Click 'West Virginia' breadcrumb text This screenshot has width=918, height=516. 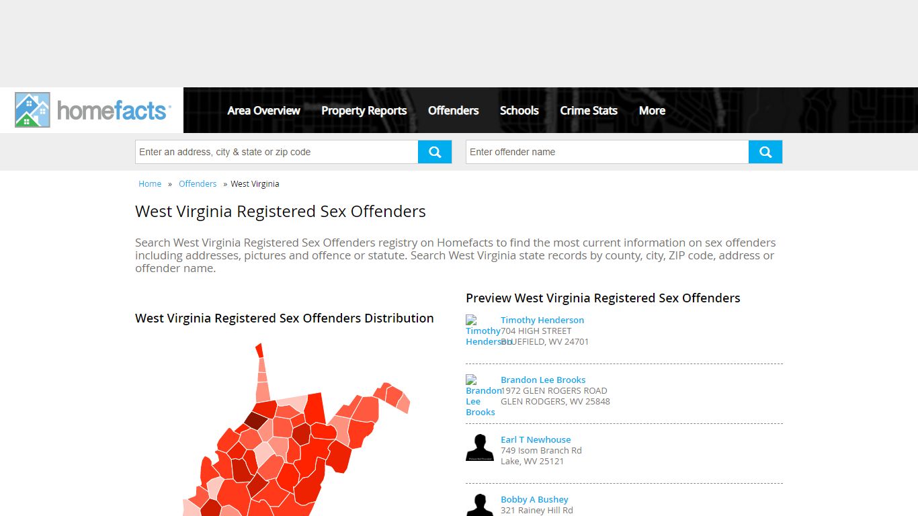(x=255, y=183)
